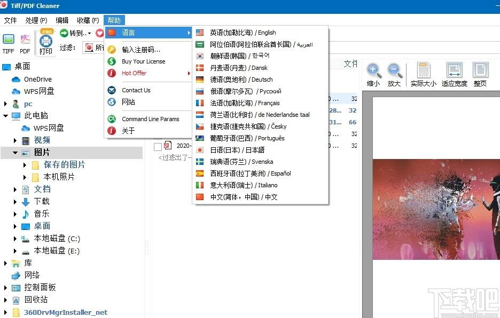Choose Русский language option
The image size is (500, 318).
(x=260, y=91)
